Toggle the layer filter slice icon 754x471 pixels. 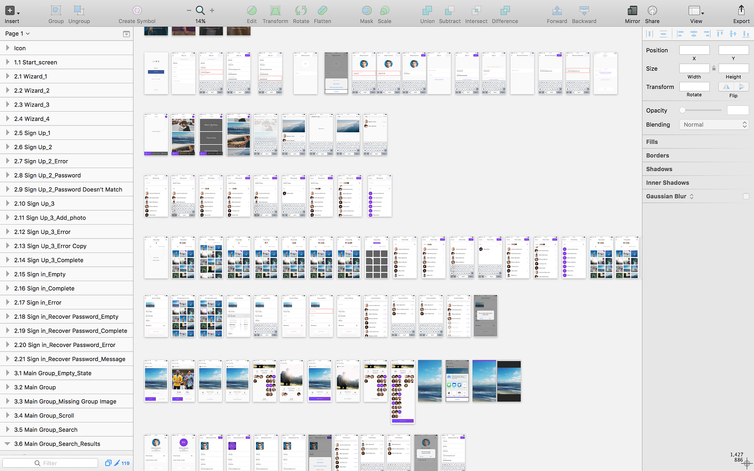click(x=117, y=463)
